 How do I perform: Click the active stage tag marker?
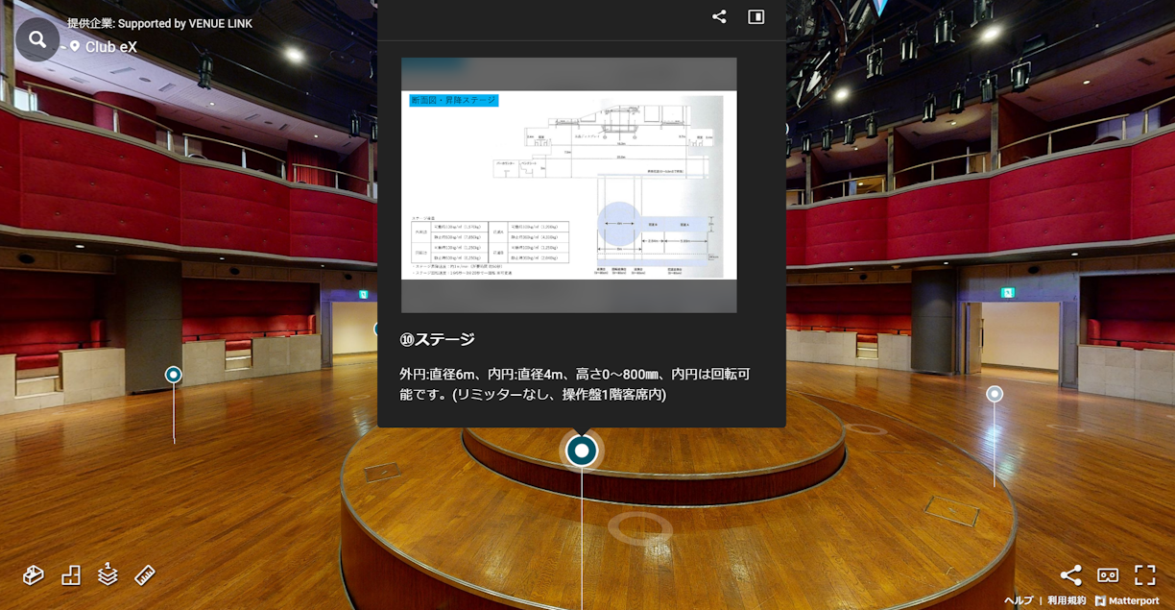click(x=582, y=450)
